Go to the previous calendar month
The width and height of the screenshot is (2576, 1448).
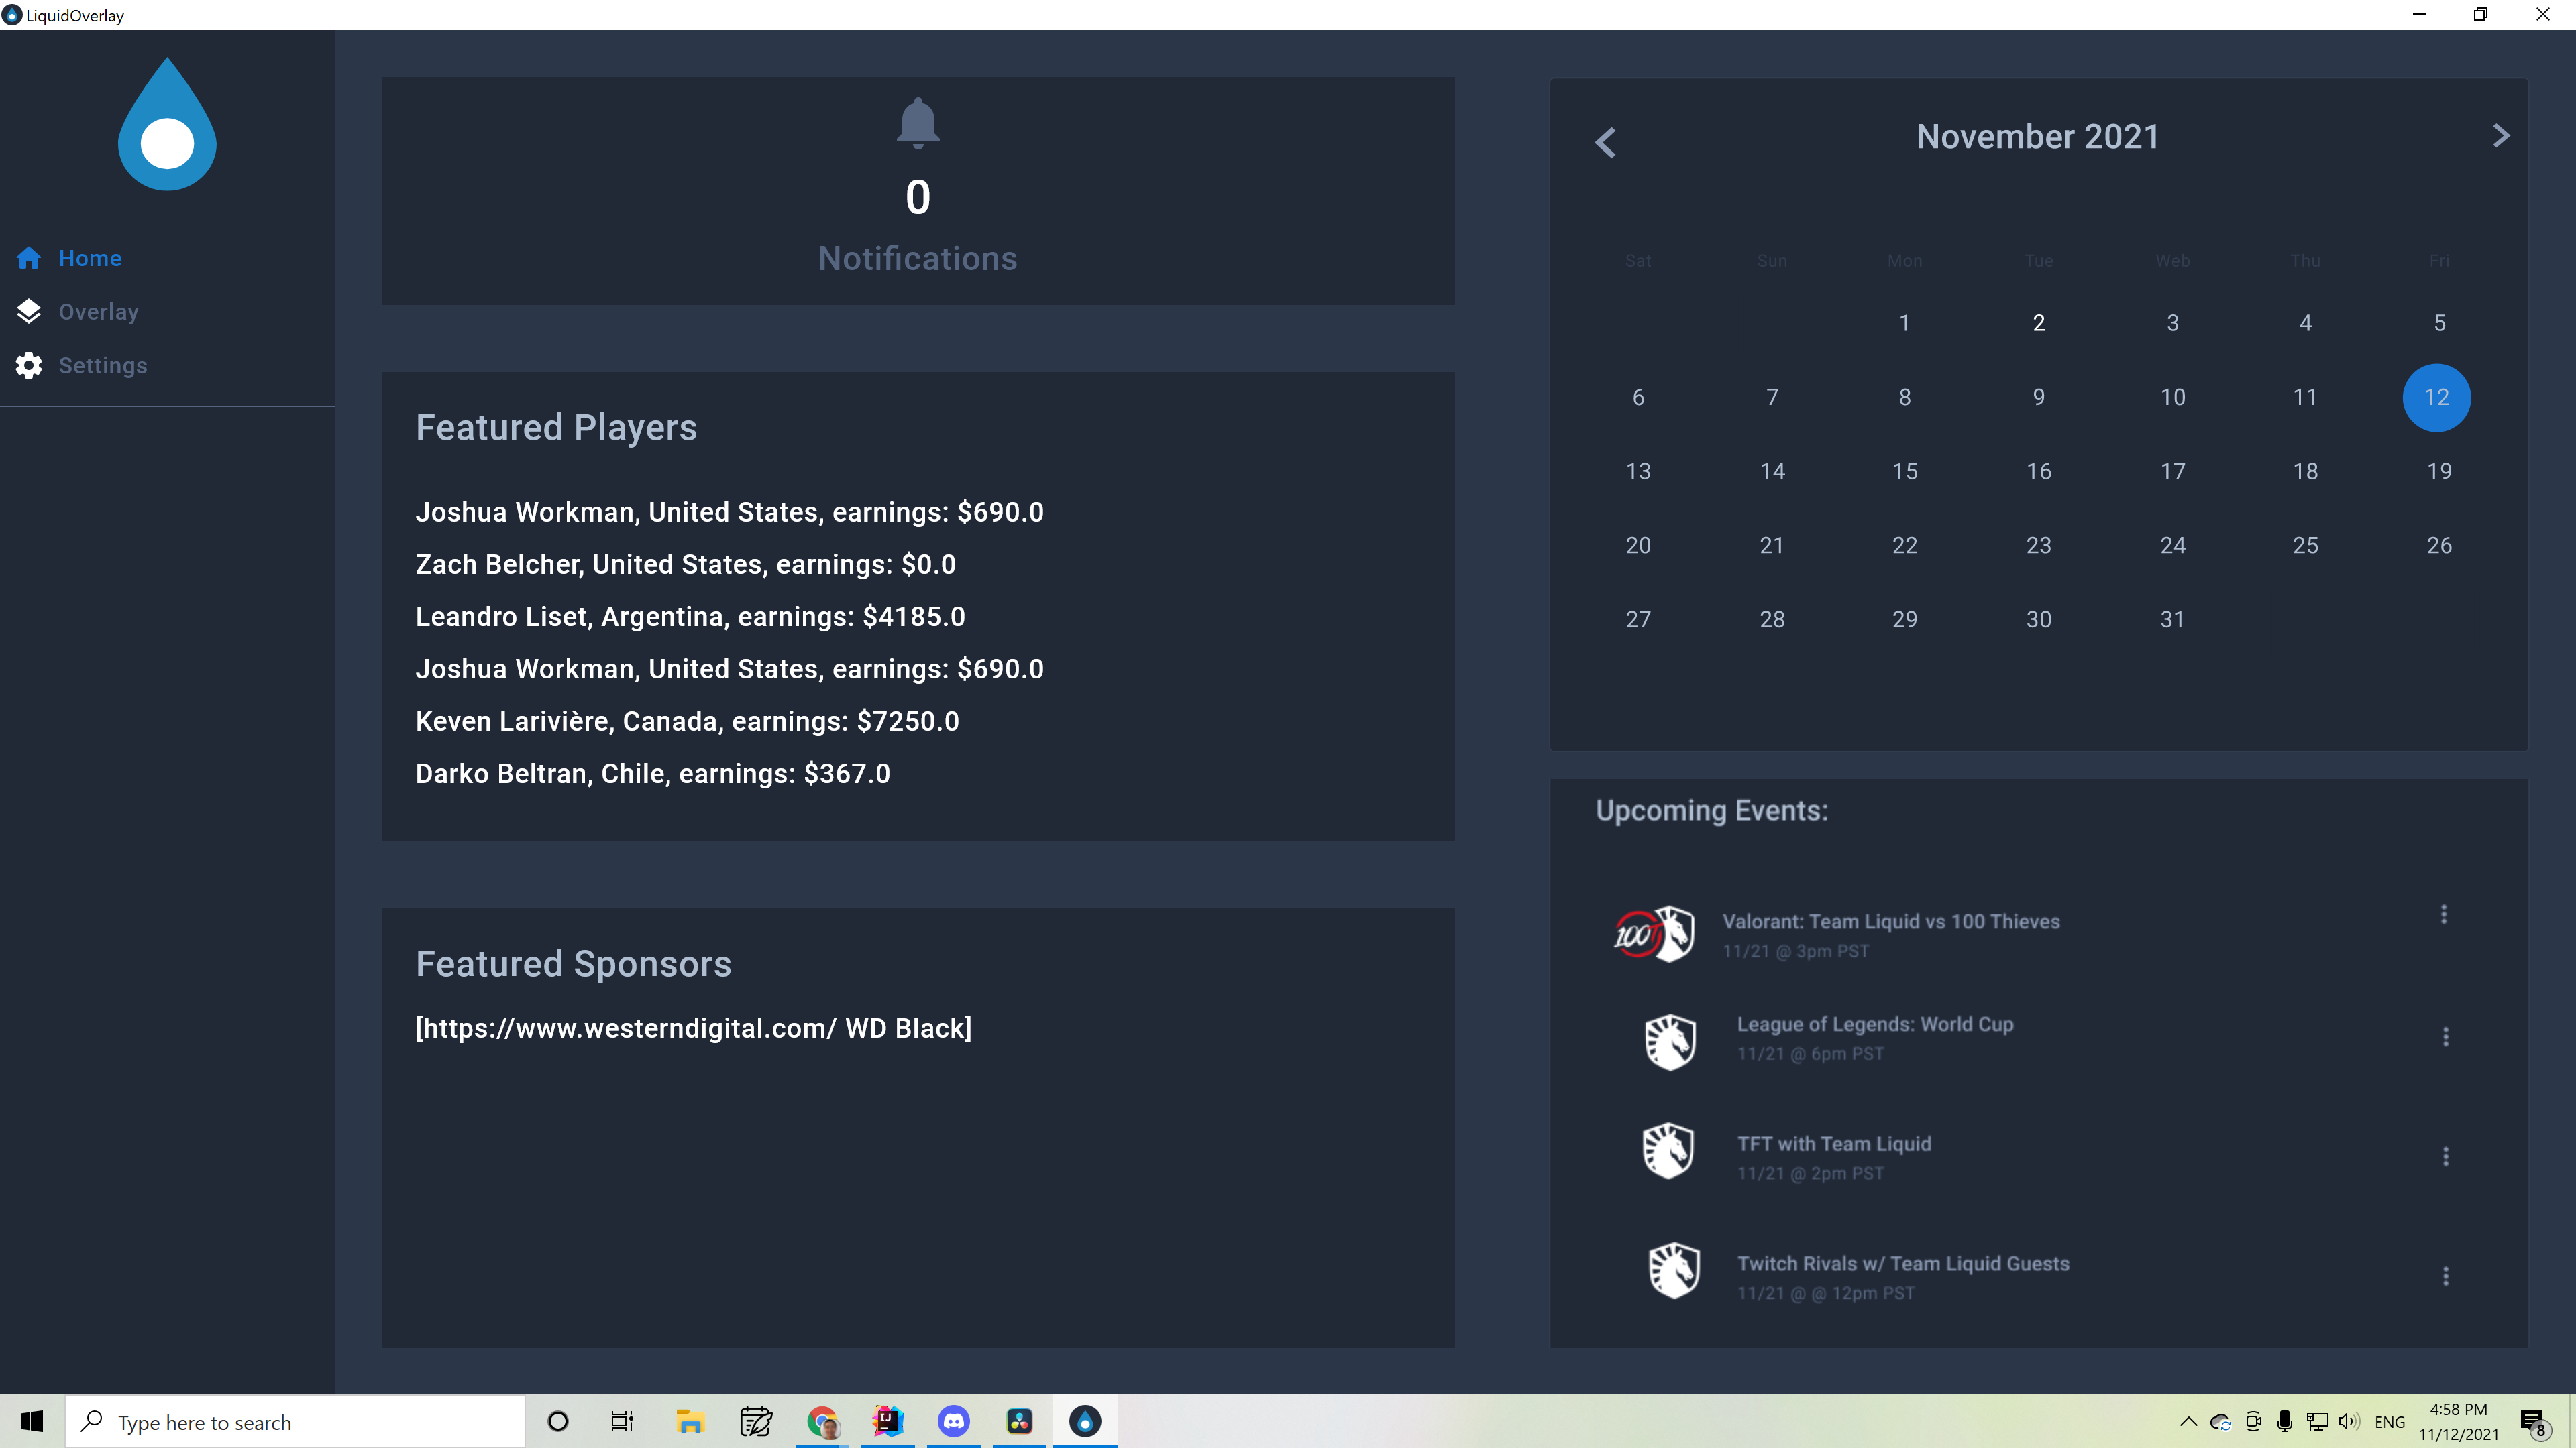pos(1605,142)
